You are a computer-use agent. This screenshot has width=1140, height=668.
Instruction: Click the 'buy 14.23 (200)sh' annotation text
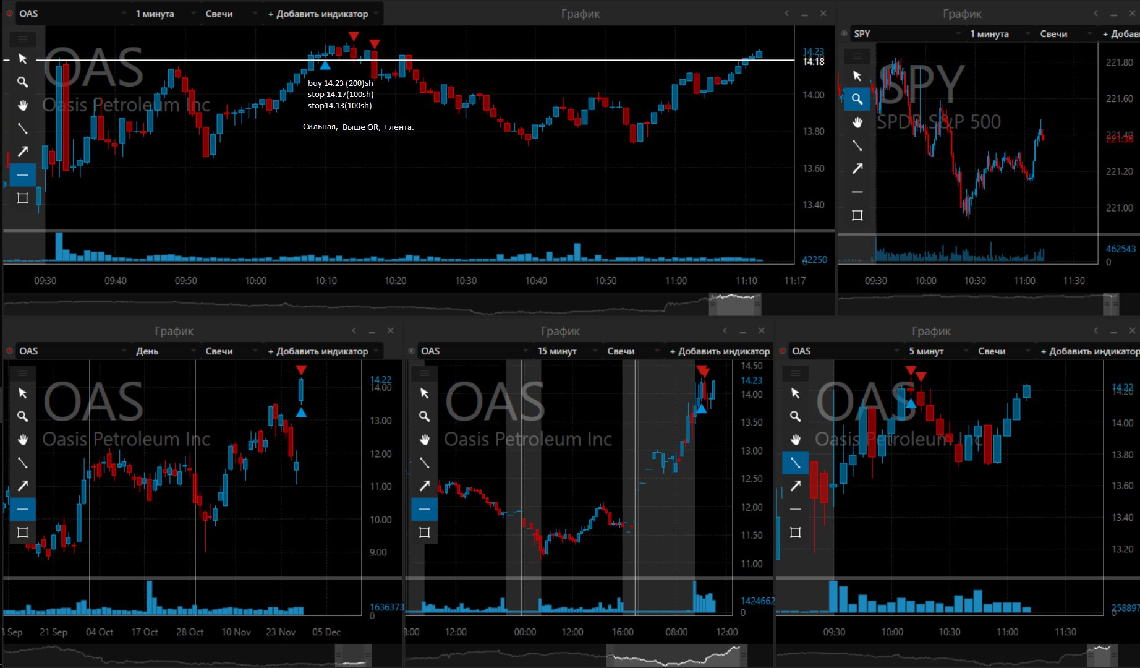[x=341, y=83]
